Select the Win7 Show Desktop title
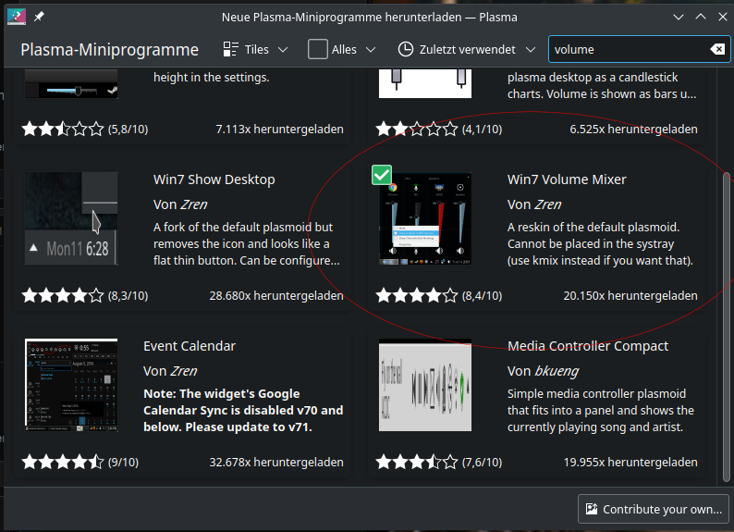 [214, 179]
